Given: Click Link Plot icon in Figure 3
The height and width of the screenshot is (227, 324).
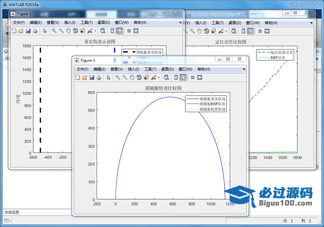Looking at the screenshot, I should click(x=166, y=78).
